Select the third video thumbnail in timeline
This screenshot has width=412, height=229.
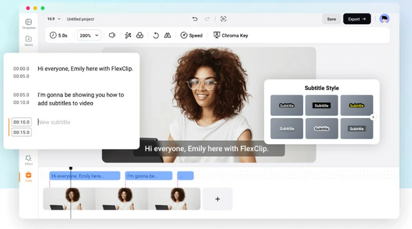174,199
